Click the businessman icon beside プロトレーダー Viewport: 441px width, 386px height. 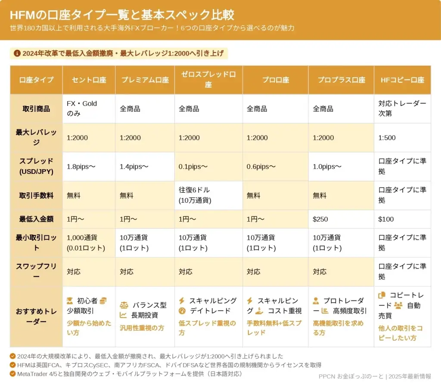[x=316, y=301]
